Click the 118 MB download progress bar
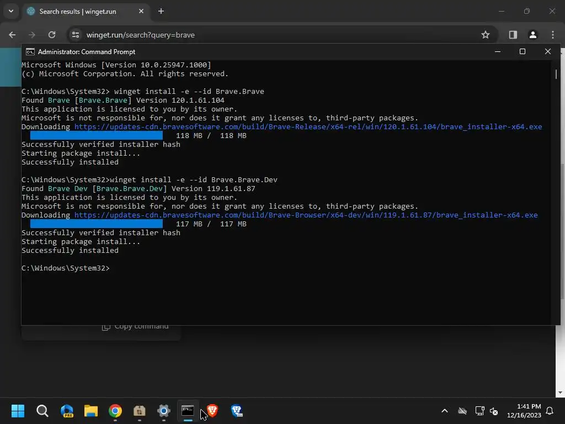Screen dimensions: 565x424 pyautogui.click(x=96, y=136)
